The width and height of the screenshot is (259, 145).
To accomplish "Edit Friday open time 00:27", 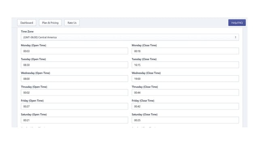I will coord(74,106).
